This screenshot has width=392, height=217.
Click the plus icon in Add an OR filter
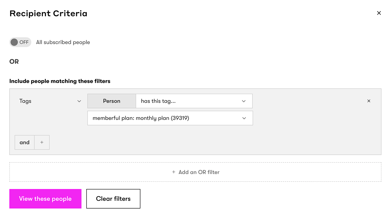click(174, 172)
